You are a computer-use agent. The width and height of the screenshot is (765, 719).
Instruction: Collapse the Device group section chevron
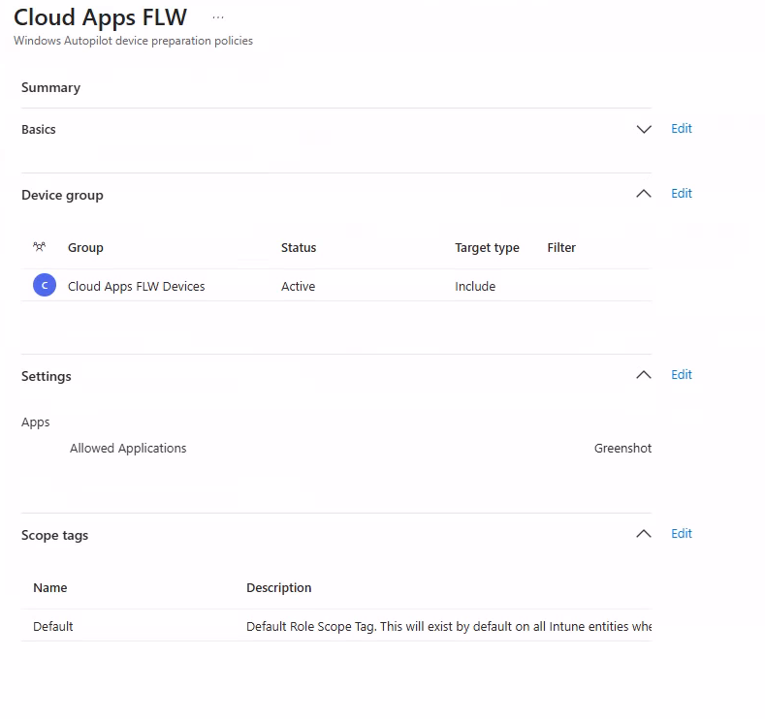[x=643, y=194]
